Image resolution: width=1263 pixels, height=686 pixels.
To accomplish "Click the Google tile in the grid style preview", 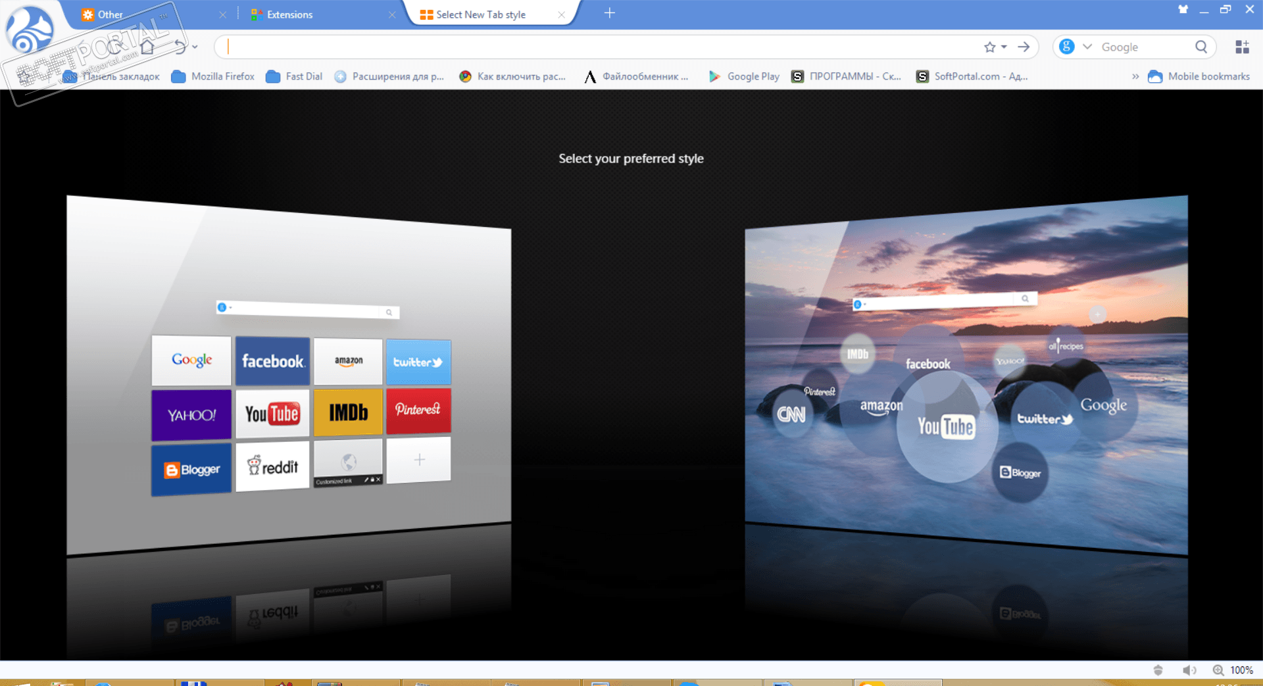I will point(191,360).
